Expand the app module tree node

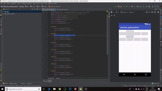coord(3,12)
